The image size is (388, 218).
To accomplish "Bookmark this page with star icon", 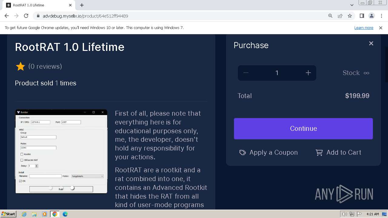I will [x=350, y=16].
